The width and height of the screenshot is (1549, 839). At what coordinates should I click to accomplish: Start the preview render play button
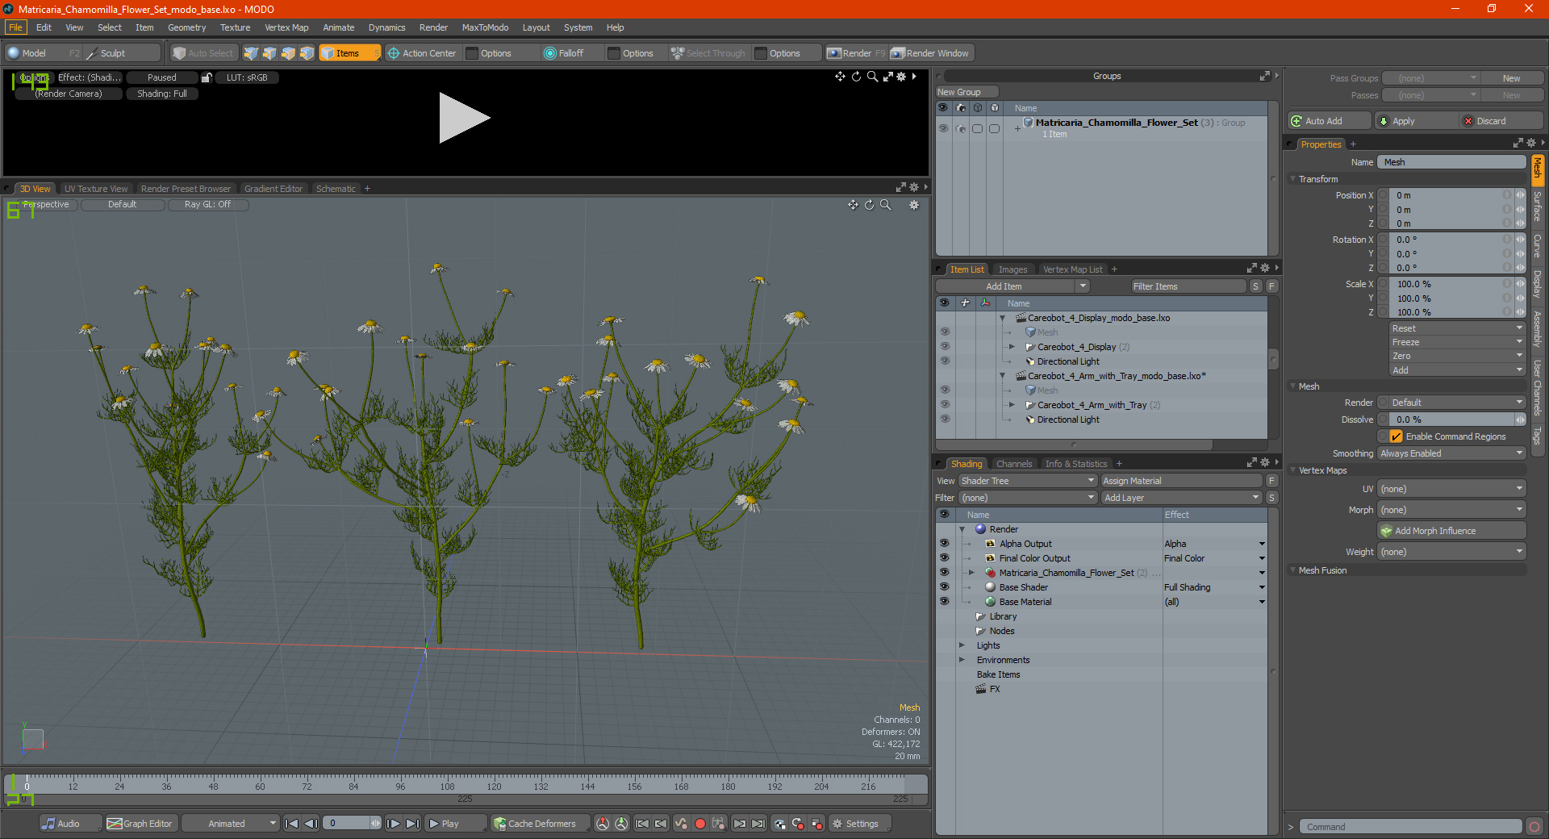(464, 118)
